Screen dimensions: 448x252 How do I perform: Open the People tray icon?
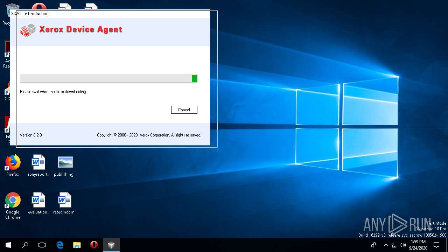[374, 245]
